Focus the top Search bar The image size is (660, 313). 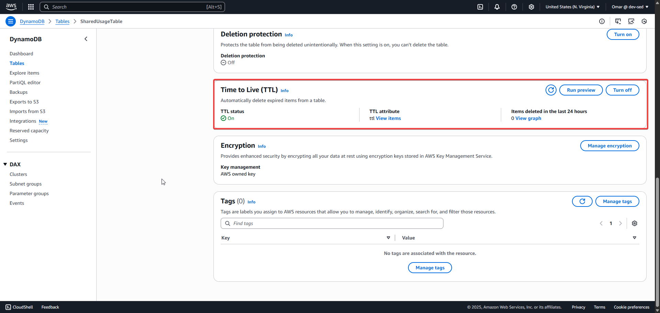[x=132, y=7]
